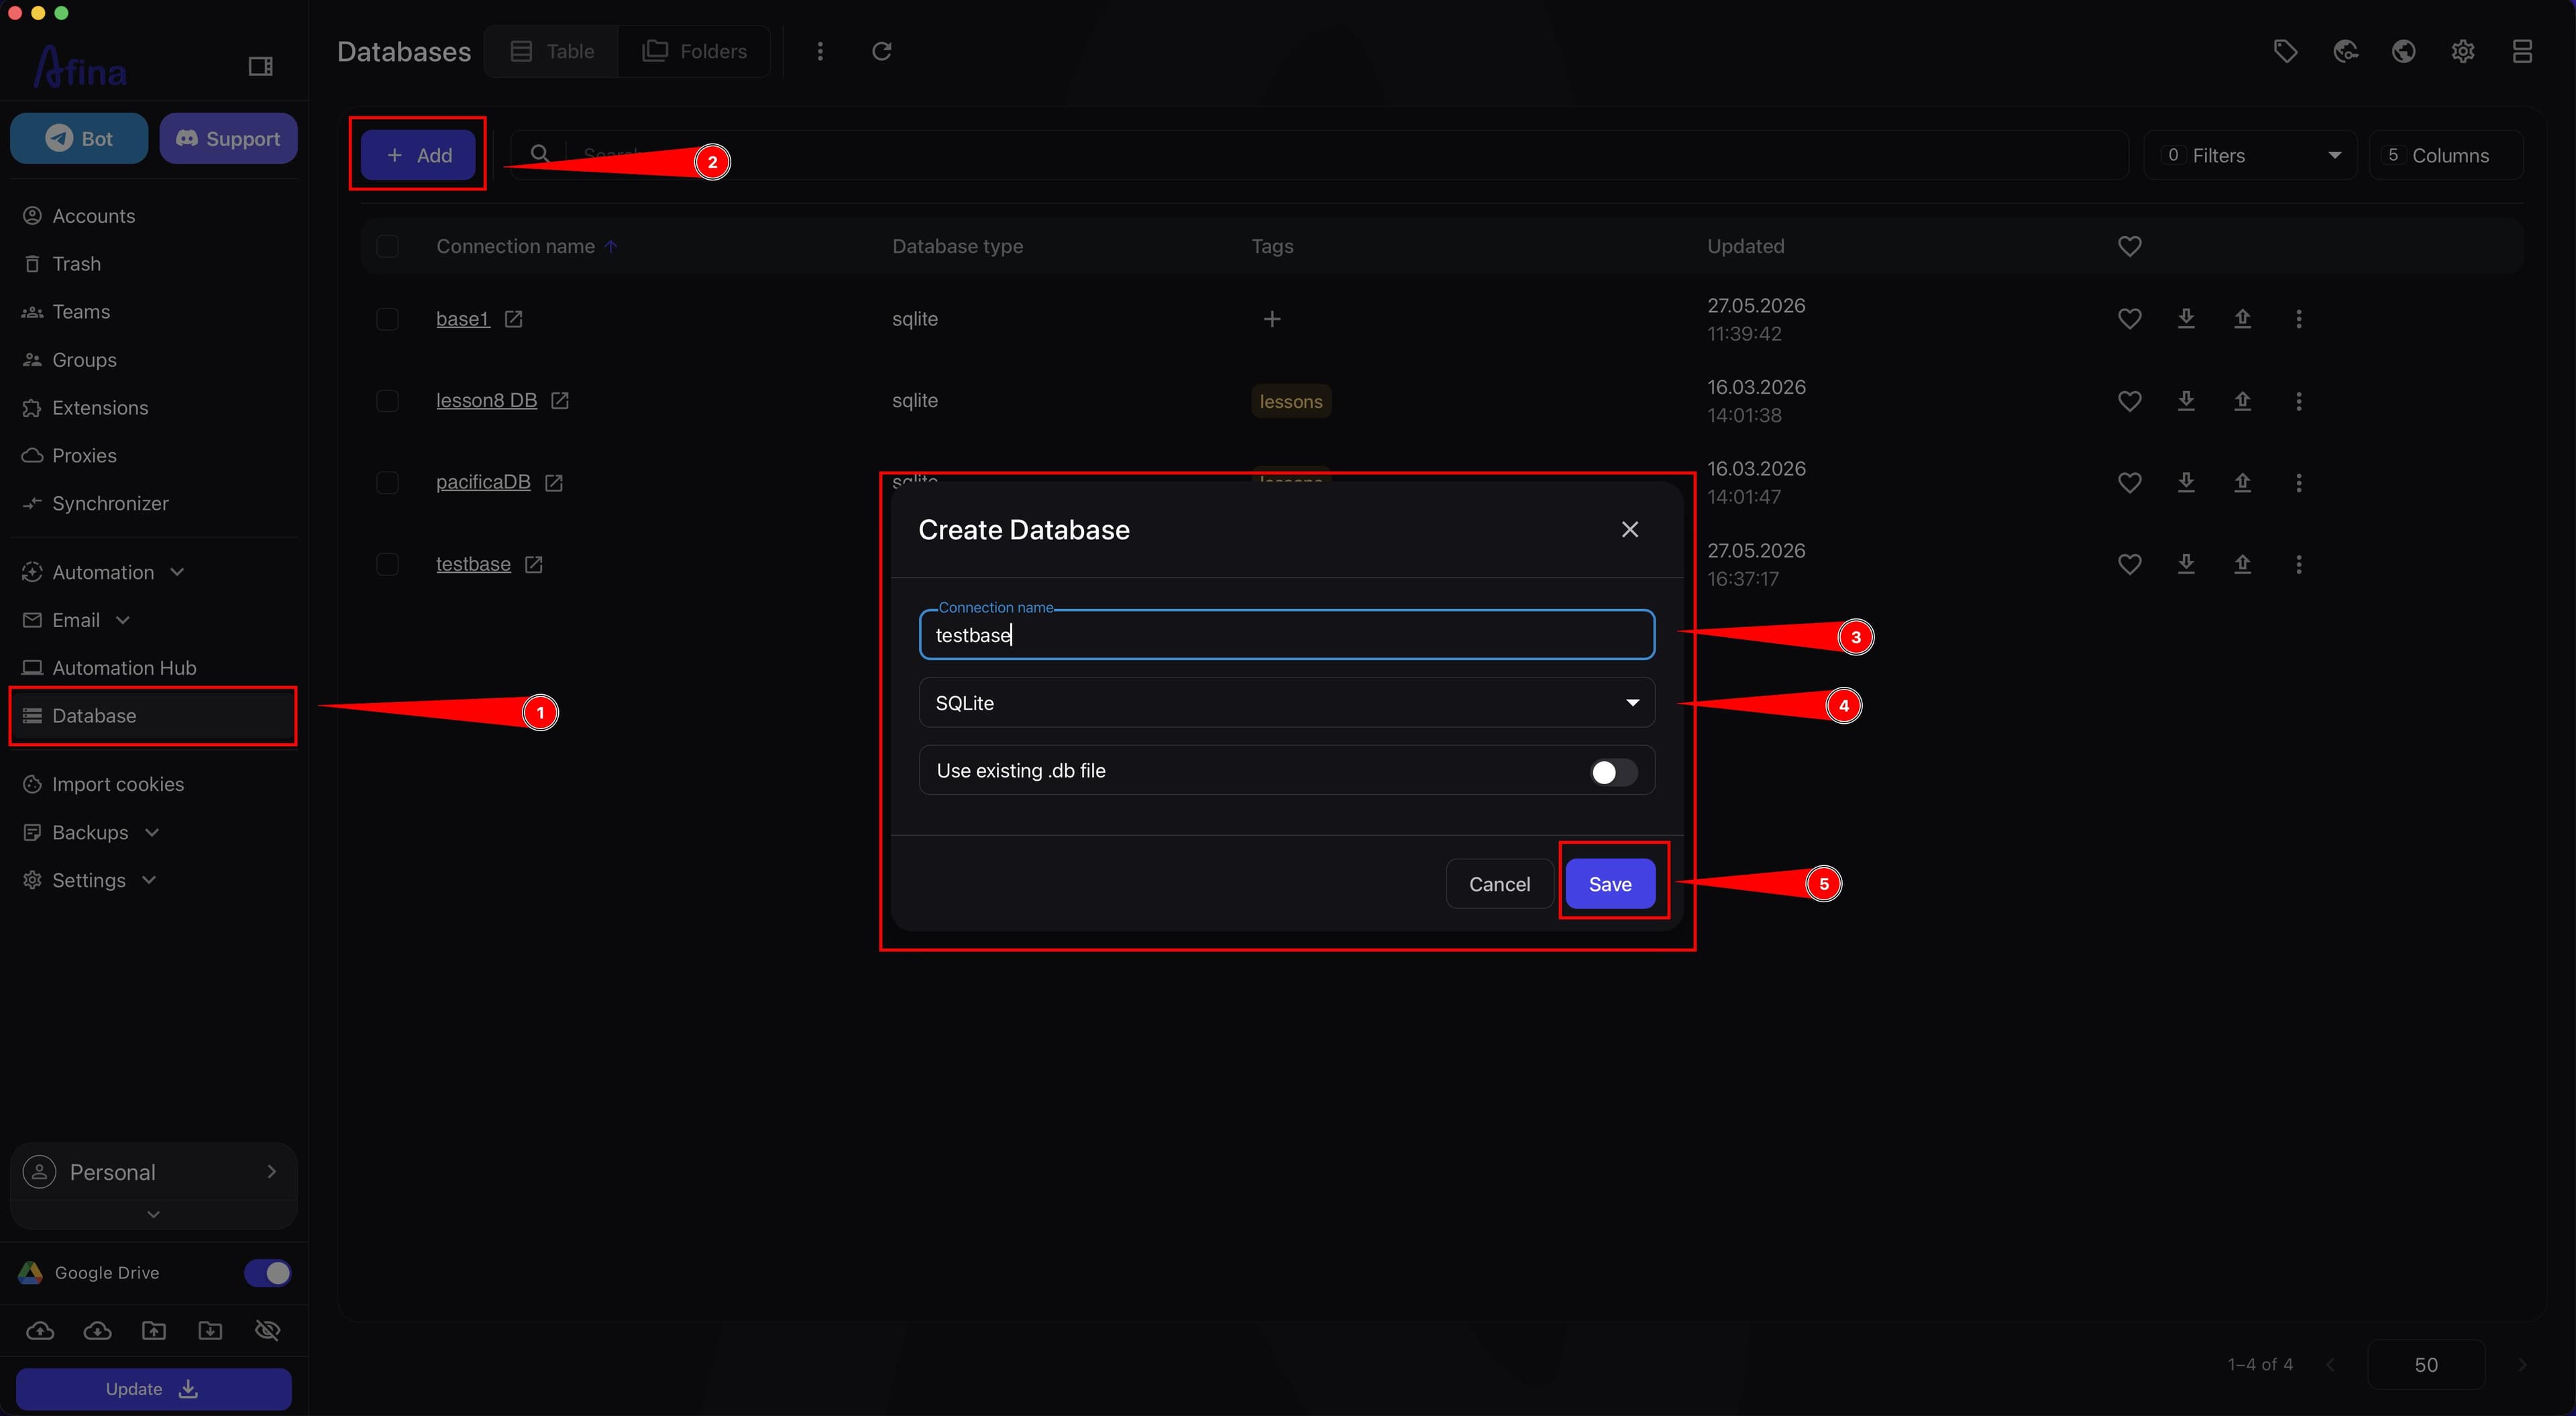2576x1416 pixels.
Task: Click the server list icon in header
Action: [x=2522, y=51]
